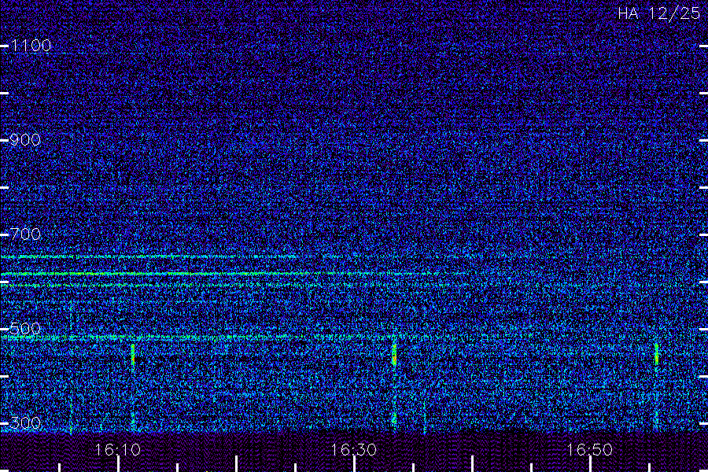Screen dimensions: 708x472
Task: Click the 16:30 time axis label
Action: coord(353,450)
